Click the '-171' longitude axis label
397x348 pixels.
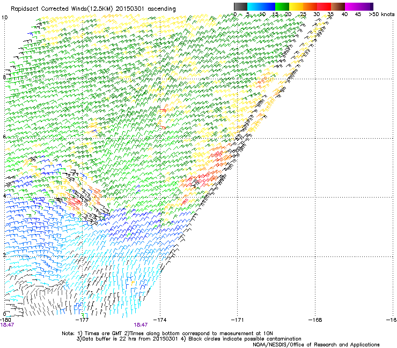[238, 320]
